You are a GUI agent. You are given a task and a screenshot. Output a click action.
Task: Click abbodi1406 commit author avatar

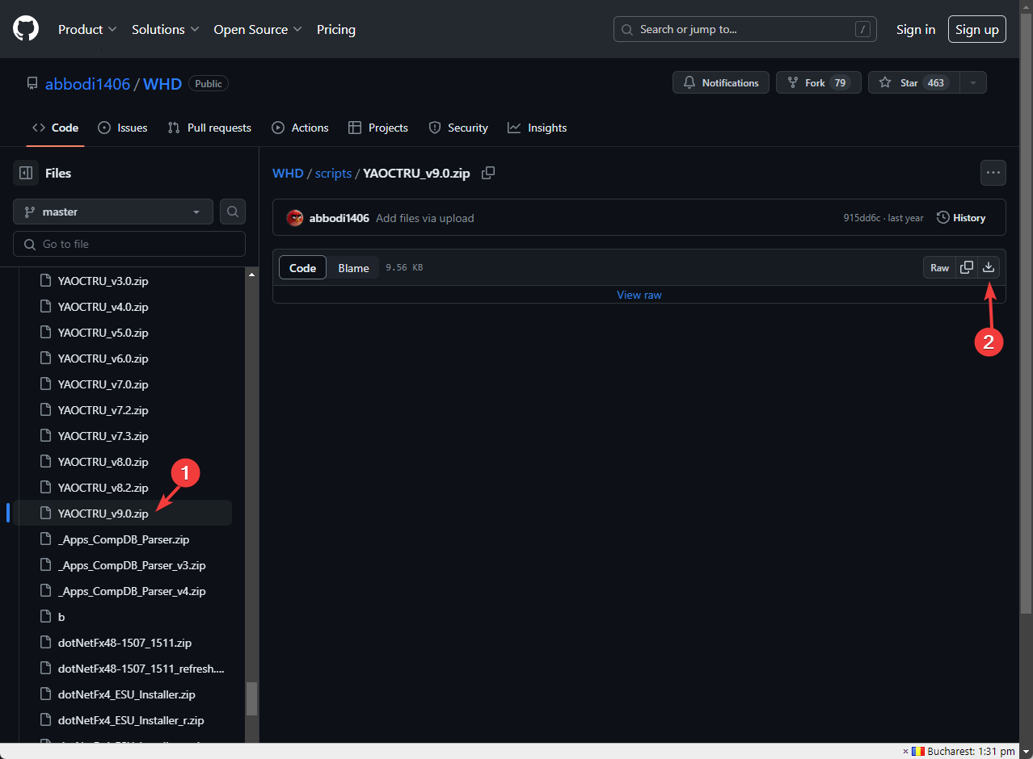(x=295, y=218)
